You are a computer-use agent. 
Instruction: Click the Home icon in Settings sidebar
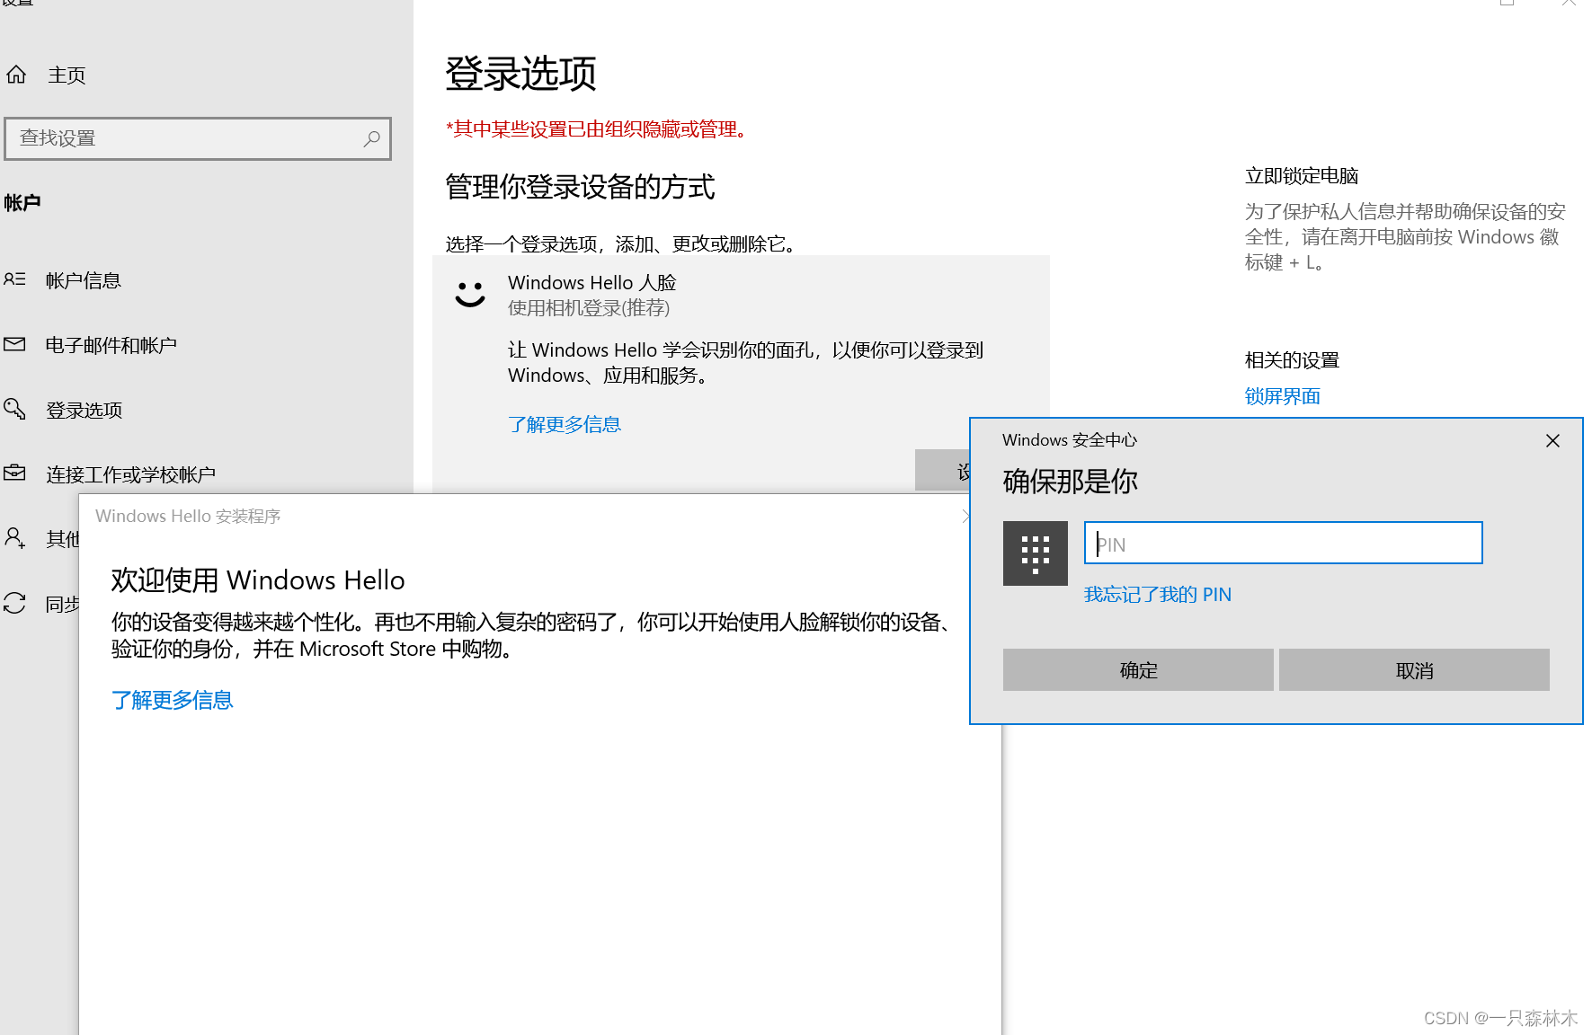[16, 75]
